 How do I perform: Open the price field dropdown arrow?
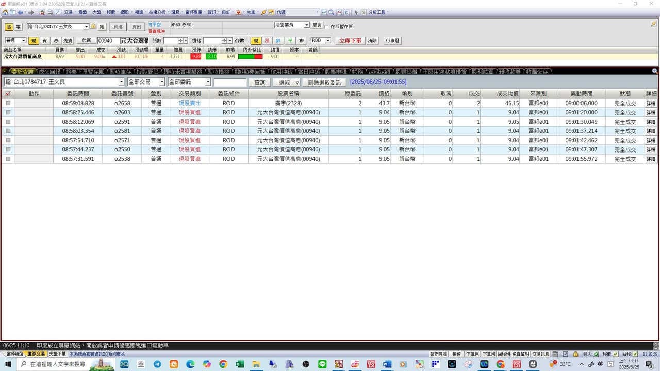coord(230,40)
